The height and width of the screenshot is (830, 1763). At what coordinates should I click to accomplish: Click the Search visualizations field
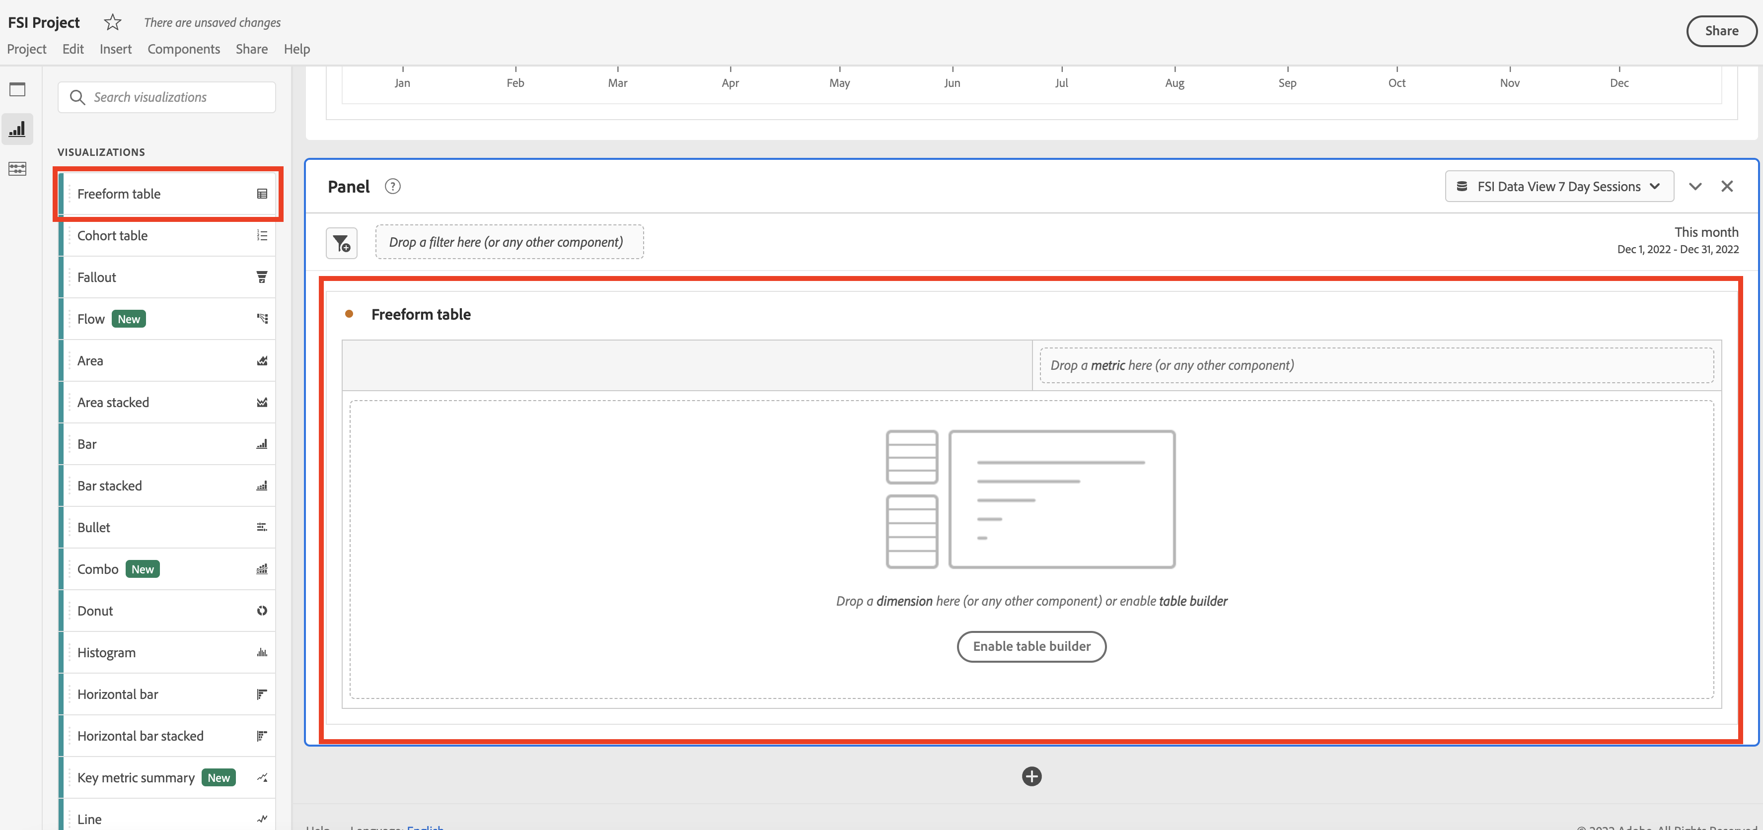167,97
